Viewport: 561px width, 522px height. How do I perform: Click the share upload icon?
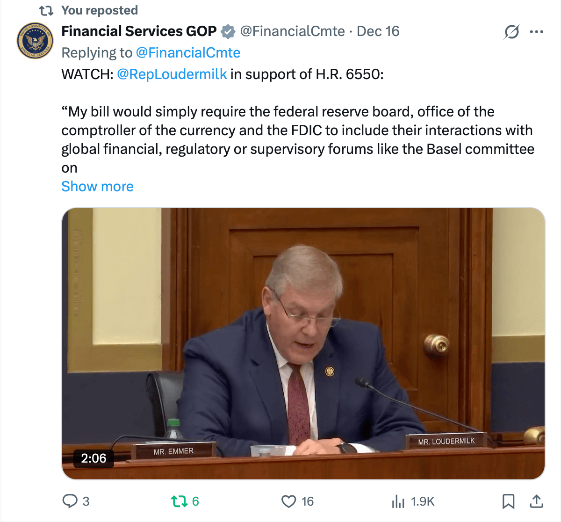click(x=536, y=501)
